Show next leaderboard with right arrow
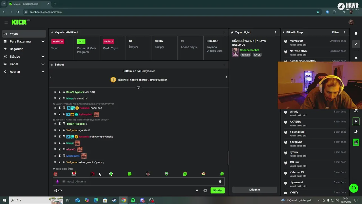This screenshot has height=204, width=362. (x=227, y=77)
